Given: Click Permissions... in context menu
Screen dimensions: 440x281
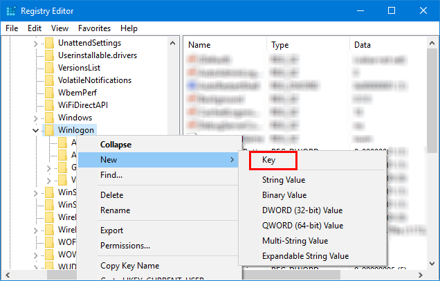Looking at the screenshot, I should click(x=125, y=246).
